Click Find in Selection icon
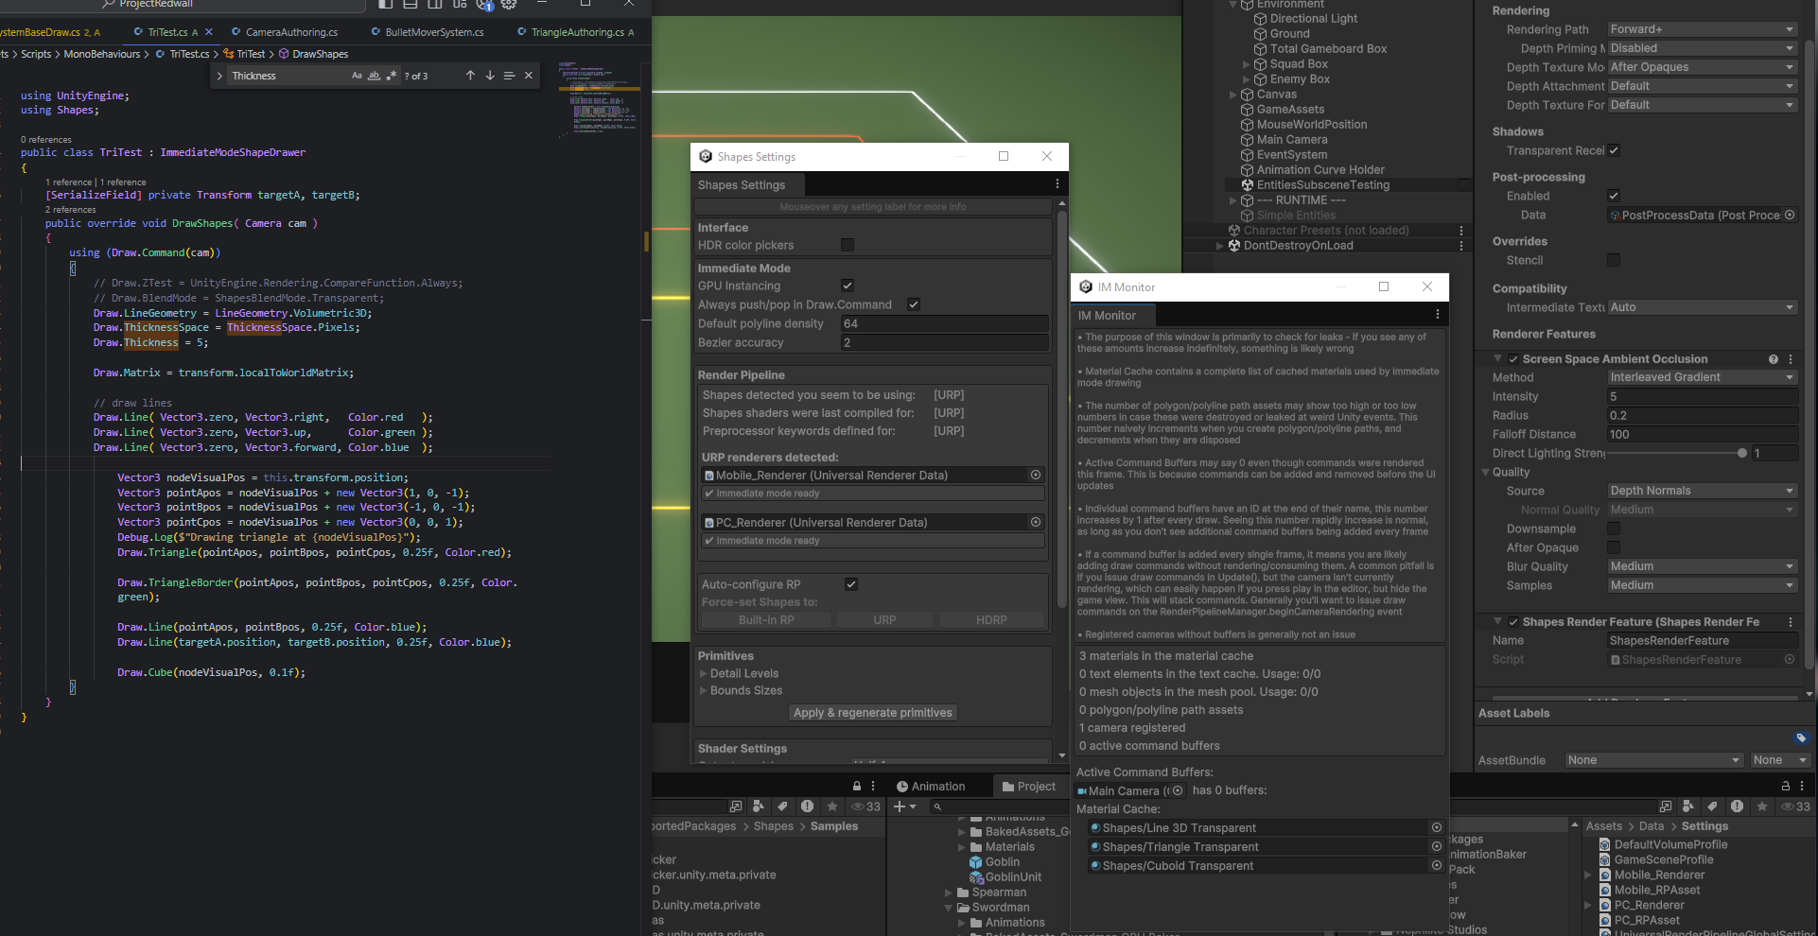The image size is (1818, 936). 509,76
